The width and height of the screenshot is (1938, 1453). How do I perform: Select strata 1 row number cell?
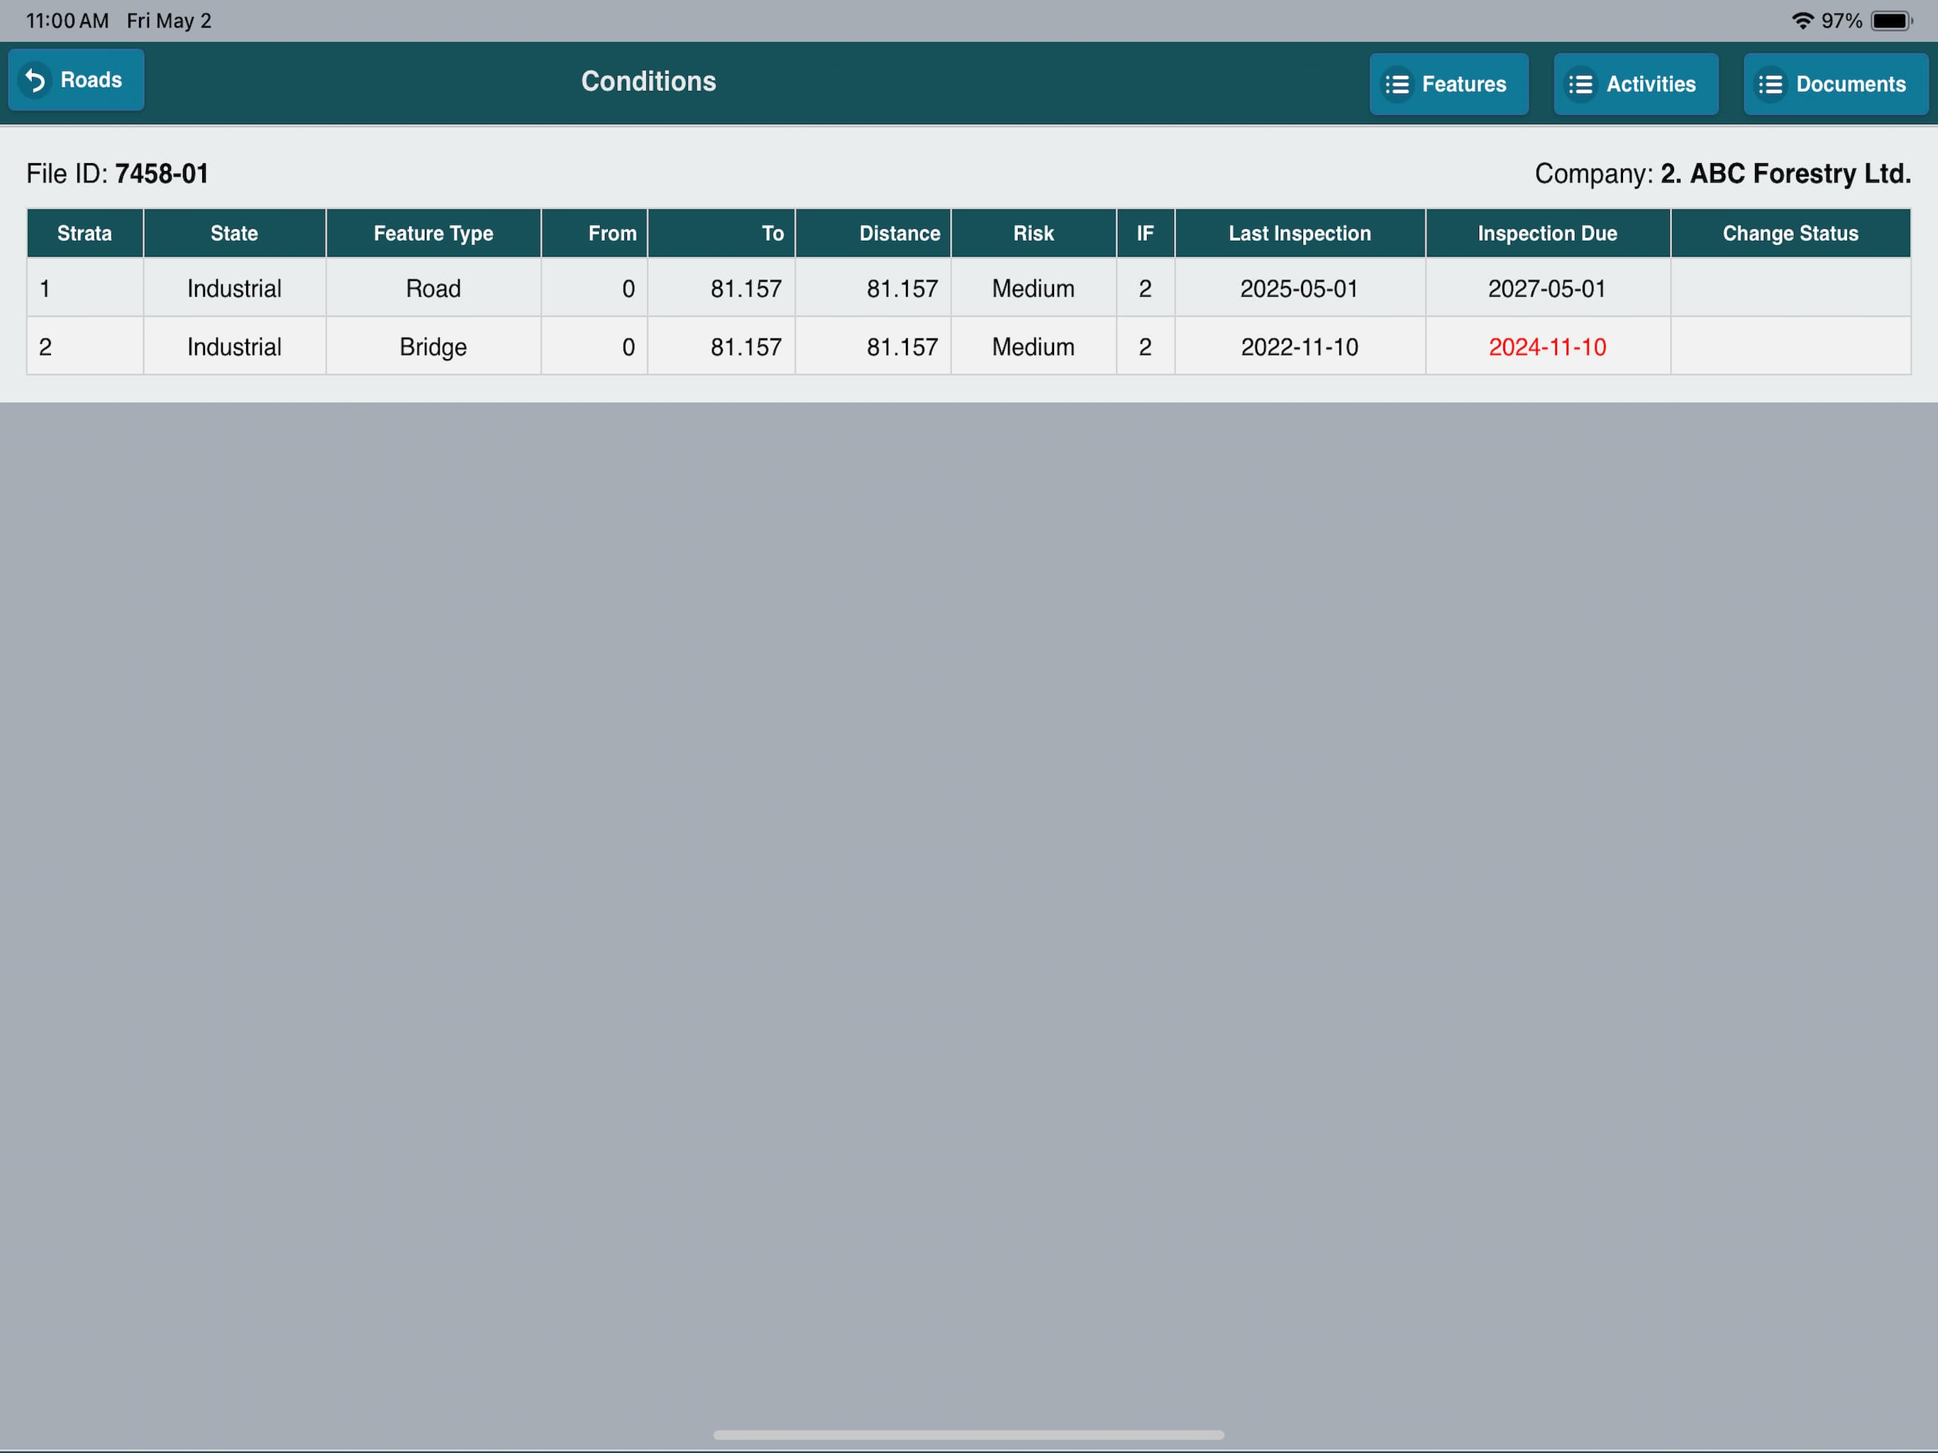click(x=85, y=288)
